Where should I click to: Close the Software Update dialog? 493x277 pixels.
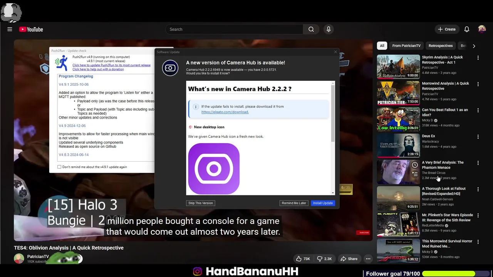tap(335, 52)
